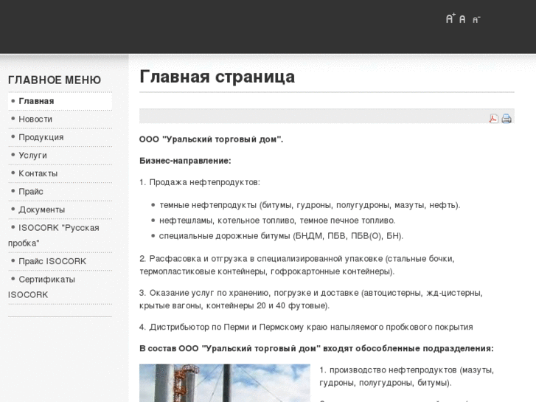
Task: Click the print page icon
Action: click(x=507, y=118)
